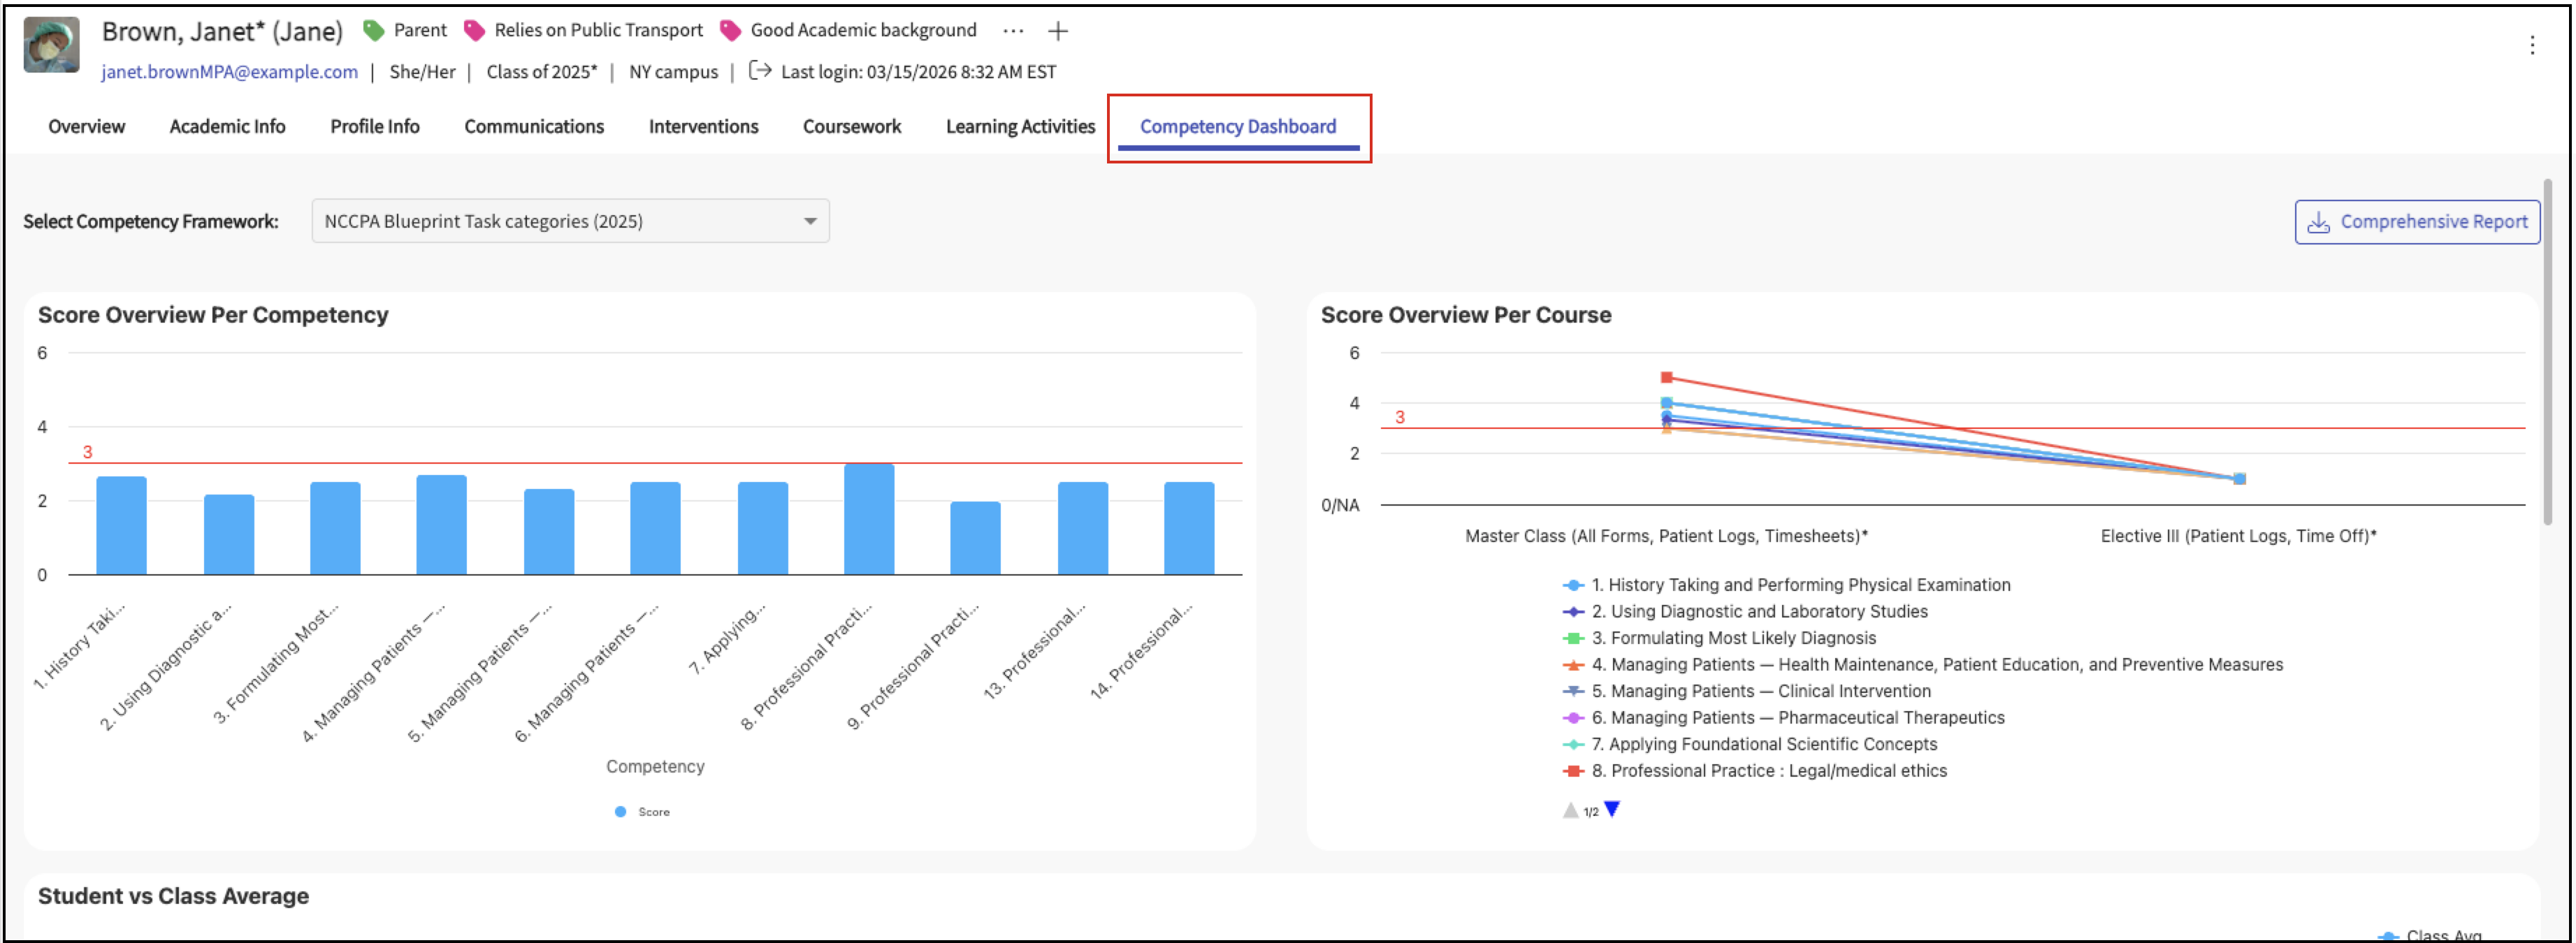Click the green Parent tag icon

[373, 31]
